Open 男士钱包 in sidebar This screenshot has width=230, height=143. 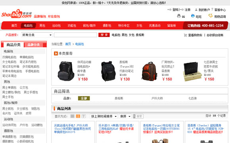tap(8, 109)
